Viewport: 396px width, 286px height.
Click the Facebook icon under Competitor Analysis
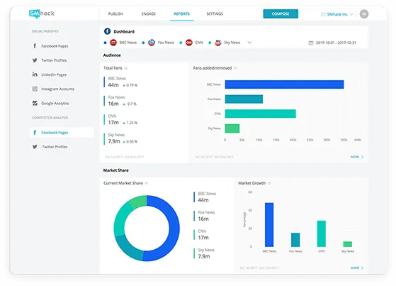pos(35,132)
